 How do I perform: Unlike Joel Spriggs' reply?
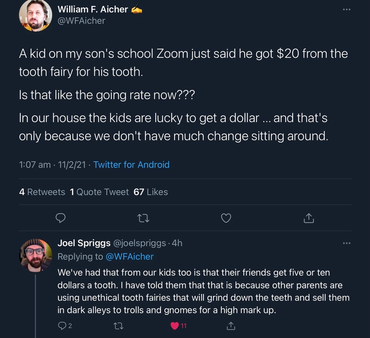(175, 326)
